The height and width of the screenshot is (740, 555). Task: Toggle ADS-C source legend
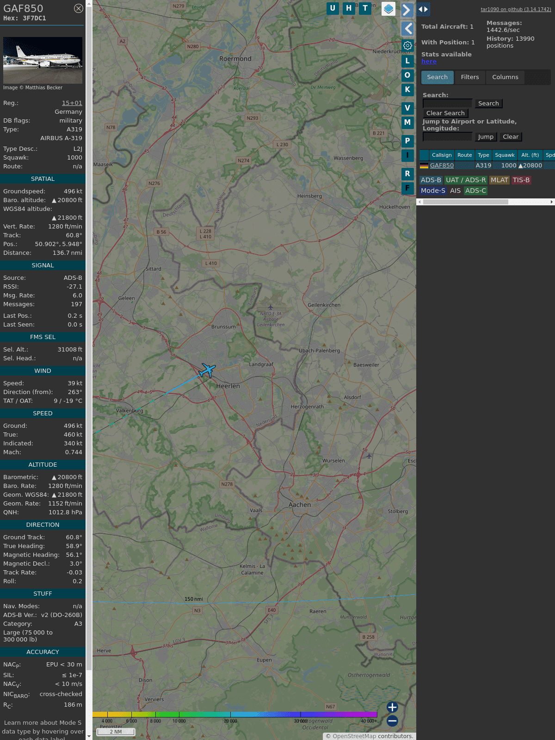pyautogui.click(x=475, y=191)
